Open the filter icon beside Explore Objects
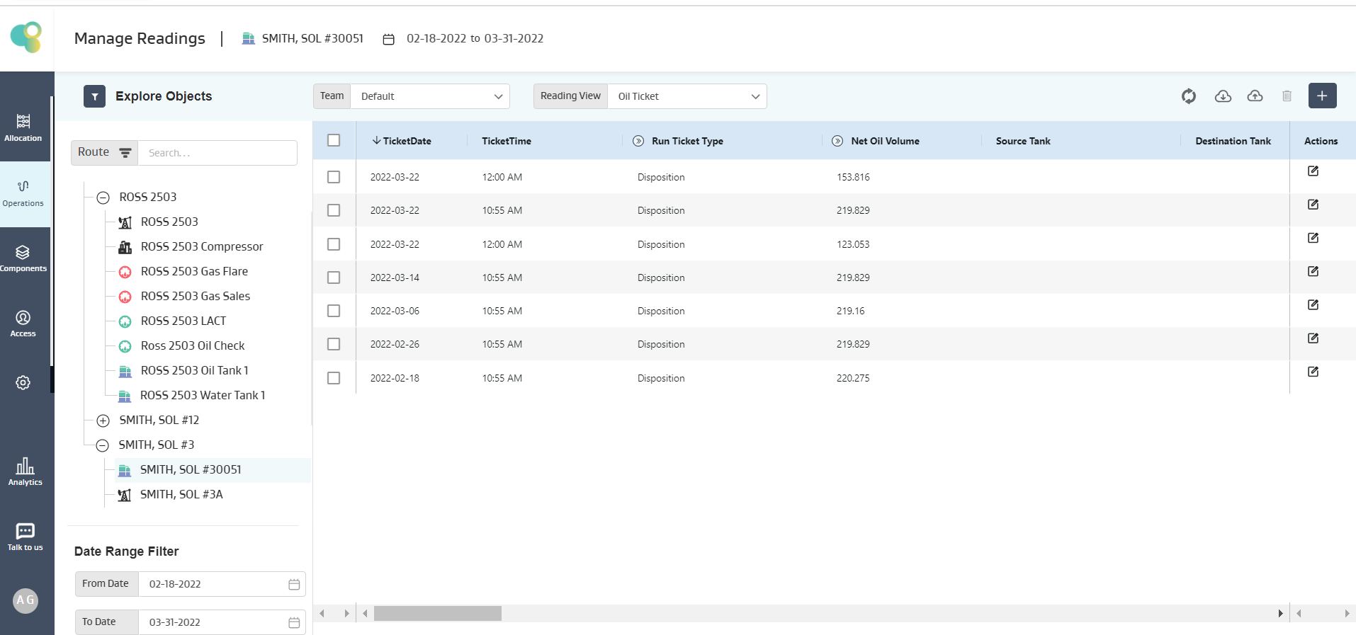Viewport: 1356px width, 635px height. pos(94,96)
